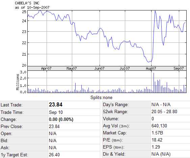Click the 'EPS (ttm):' label

click(x=113, y=147)
